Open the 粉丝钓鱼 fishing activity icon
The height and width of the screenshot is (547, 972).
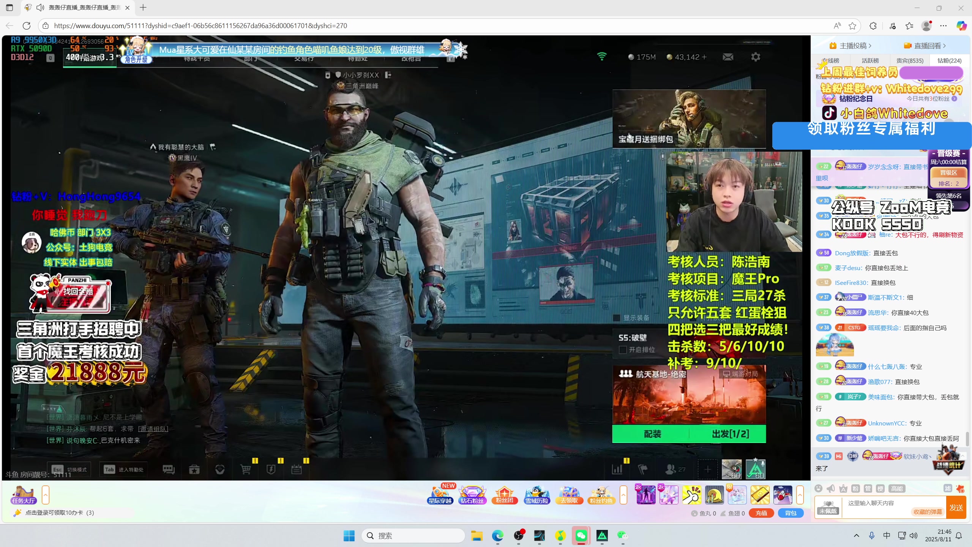point(601,495)
